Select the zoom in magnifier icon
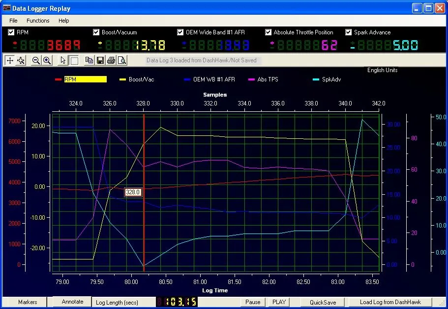Image resolution: width=448 pixels, height=309 pixels. pyautogui.click(x=46, y=60)
